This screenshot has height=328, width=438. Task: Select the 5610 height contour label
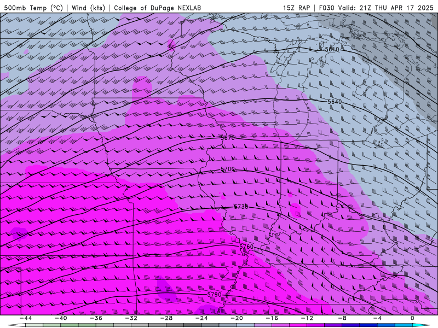332,49
